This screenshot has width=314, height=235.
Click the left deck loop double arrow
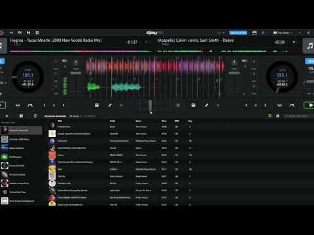point(63,105)
